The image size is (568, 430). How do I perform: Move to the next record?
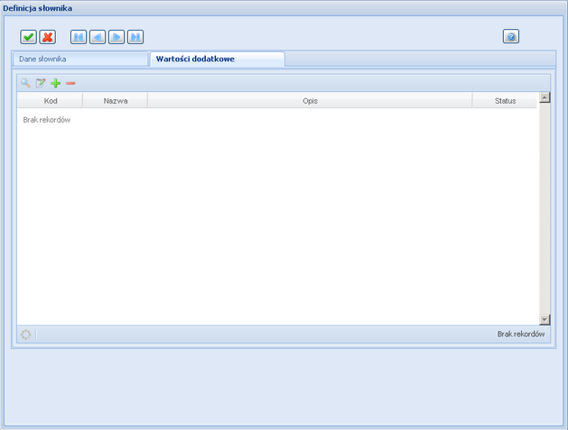click(116, 37)
